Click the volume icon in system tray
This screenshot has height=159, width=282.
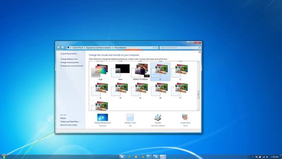click(x=267, y=157)
